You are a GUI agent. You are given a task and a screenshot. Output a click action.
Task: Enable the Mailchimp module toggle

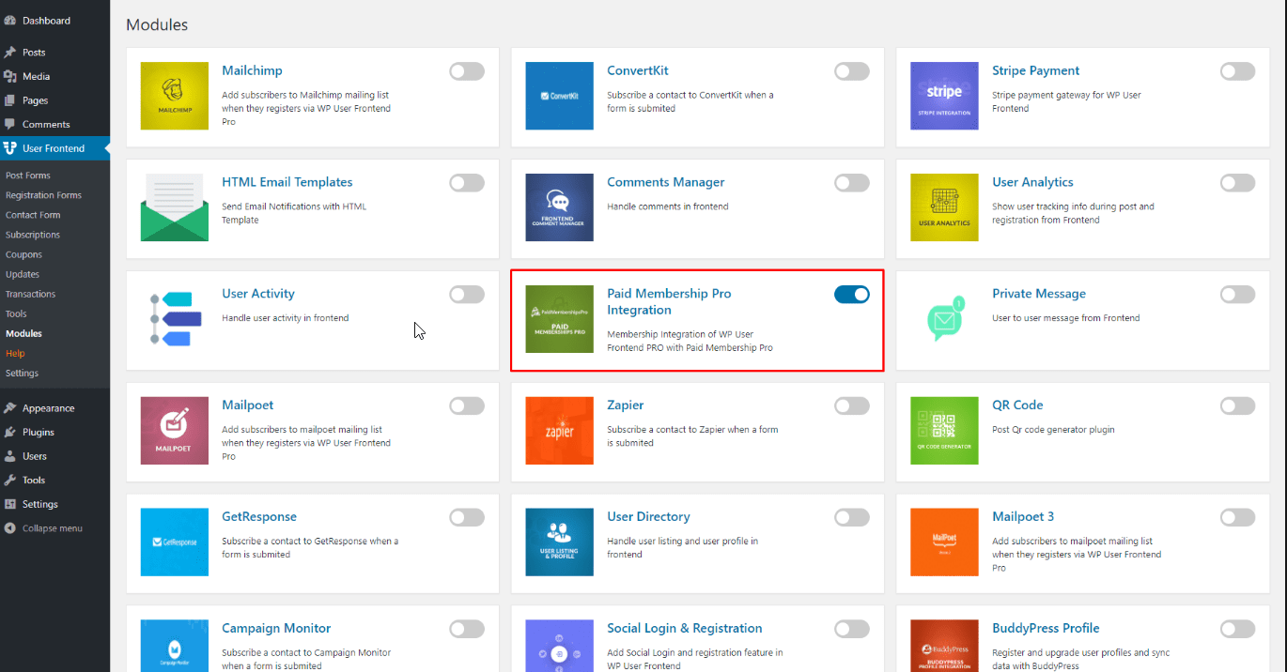[x=466, y=70]
